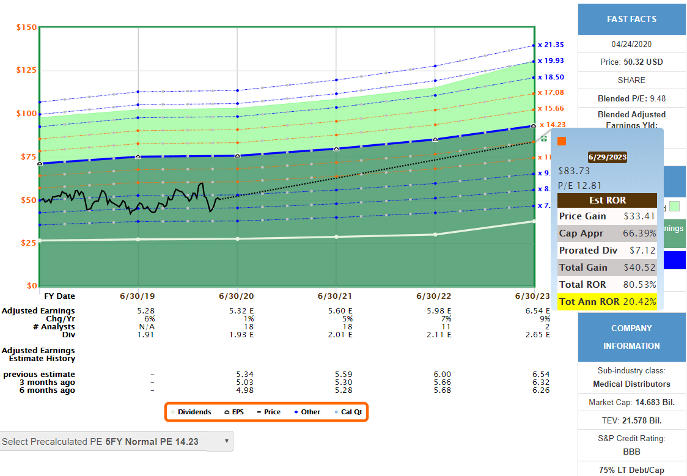Toggle the EPS series in legend
The image size is (687, 476).
[233, 412]
